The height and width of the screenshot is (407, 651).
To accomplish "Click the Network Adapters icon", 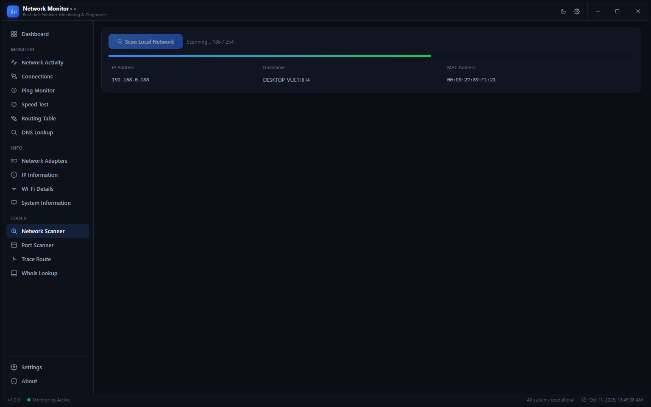I will [x=14, y=161].
